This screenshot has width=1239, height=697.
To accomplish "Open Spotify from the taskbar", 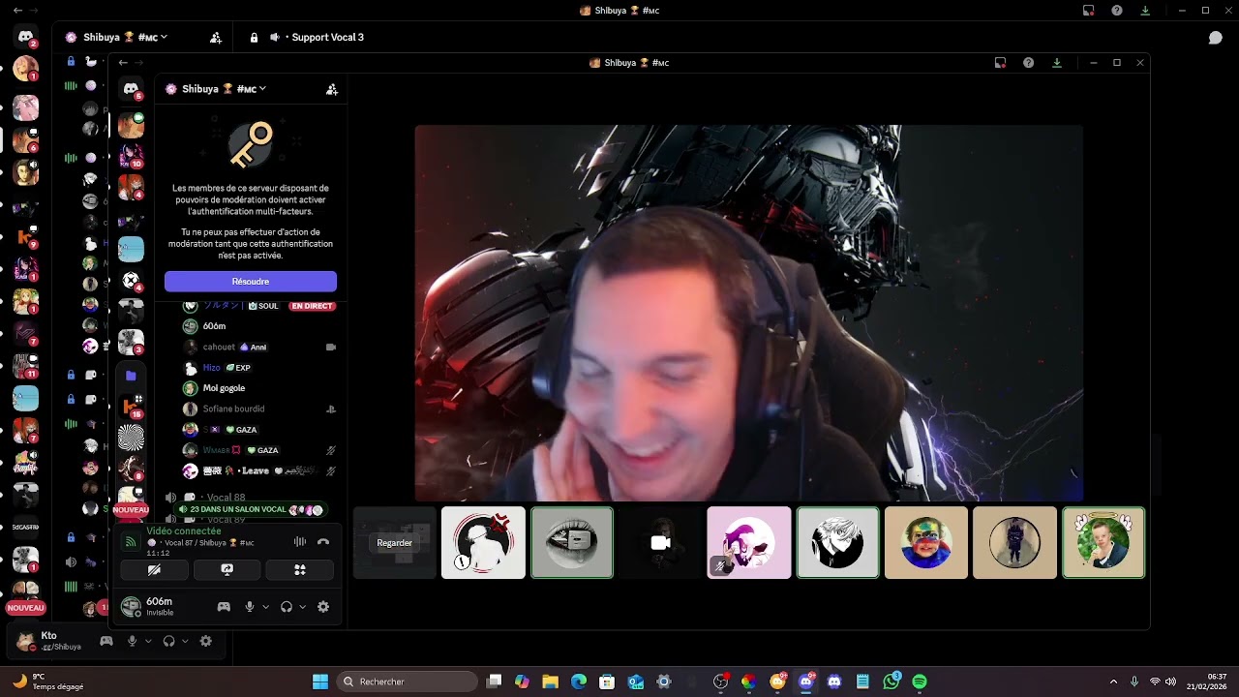I will coord(920,682).
